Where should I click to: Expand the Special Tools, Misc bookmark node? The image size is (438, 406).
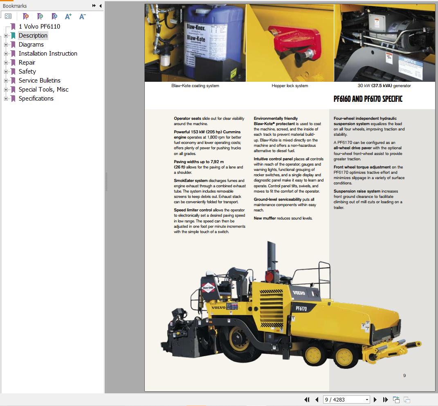click(6, 90)
